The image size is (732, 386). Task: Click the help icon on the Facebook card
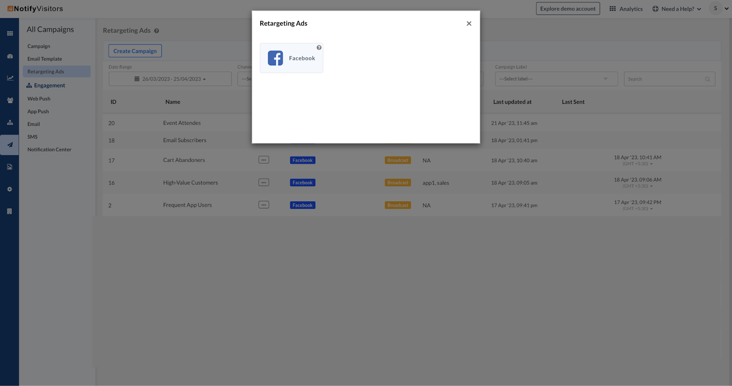319,48
